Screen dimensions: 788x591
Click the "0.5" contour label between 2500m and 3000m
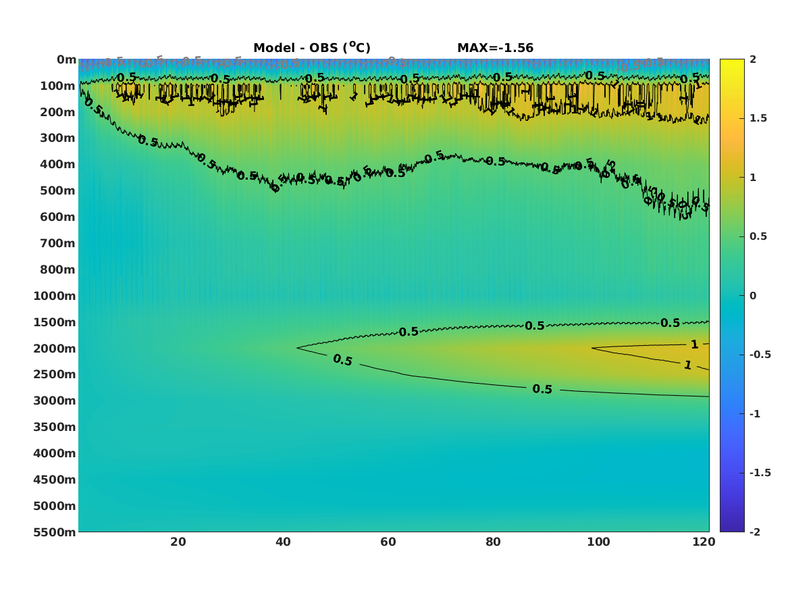(x=542, y=389)
